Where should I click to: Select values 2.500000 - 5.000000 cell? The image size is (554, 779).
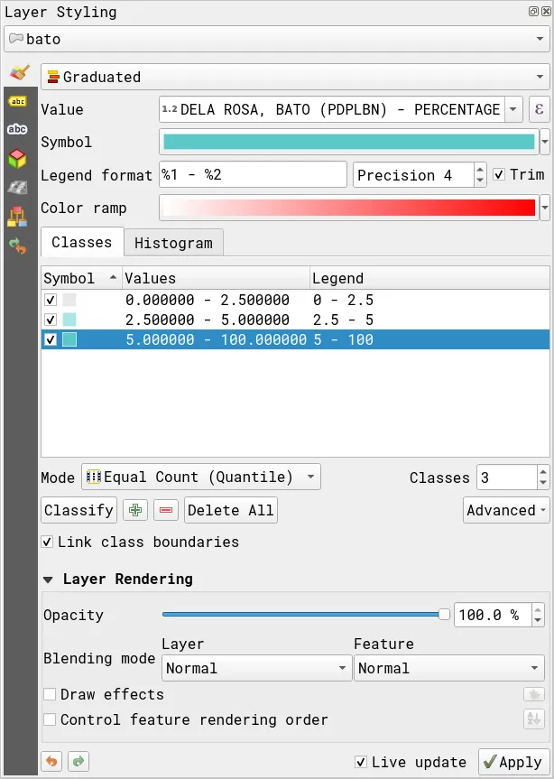click(207, 320)
